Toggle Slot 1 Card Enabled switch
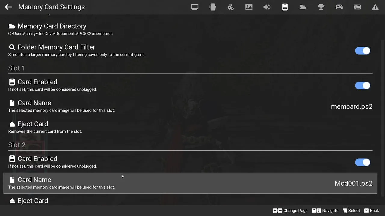This screenshot has height=216, width=385. (x=362, y=85)
